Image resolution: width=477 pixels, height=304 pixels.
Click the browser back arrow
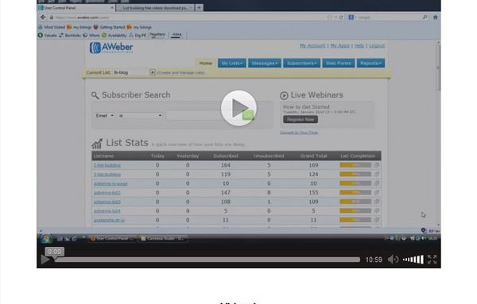click(x=43, y=17)
